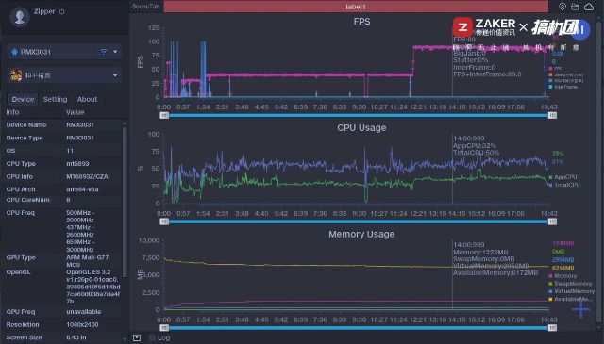Open the folder icon in the top bar
Viewport: 604px width, 344px height.
coord(575,7)
